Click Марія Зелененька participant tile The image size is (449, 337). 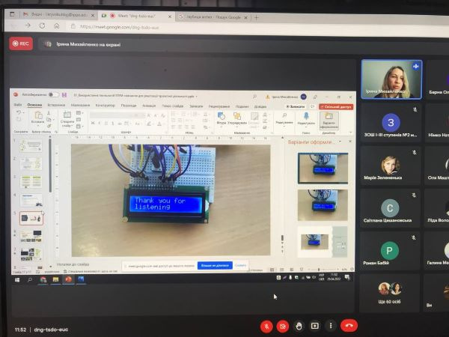pos(391,166)
